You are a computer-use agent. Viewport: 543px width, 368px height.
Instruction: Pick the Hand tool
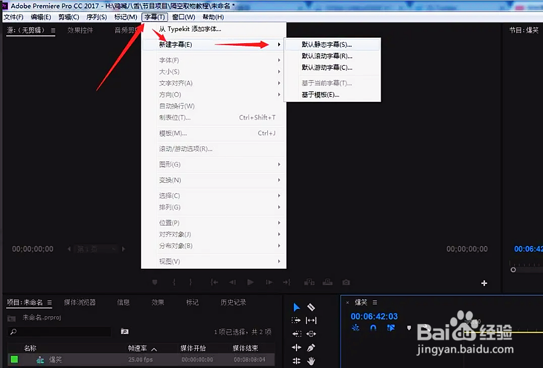[x=311, y=361]
